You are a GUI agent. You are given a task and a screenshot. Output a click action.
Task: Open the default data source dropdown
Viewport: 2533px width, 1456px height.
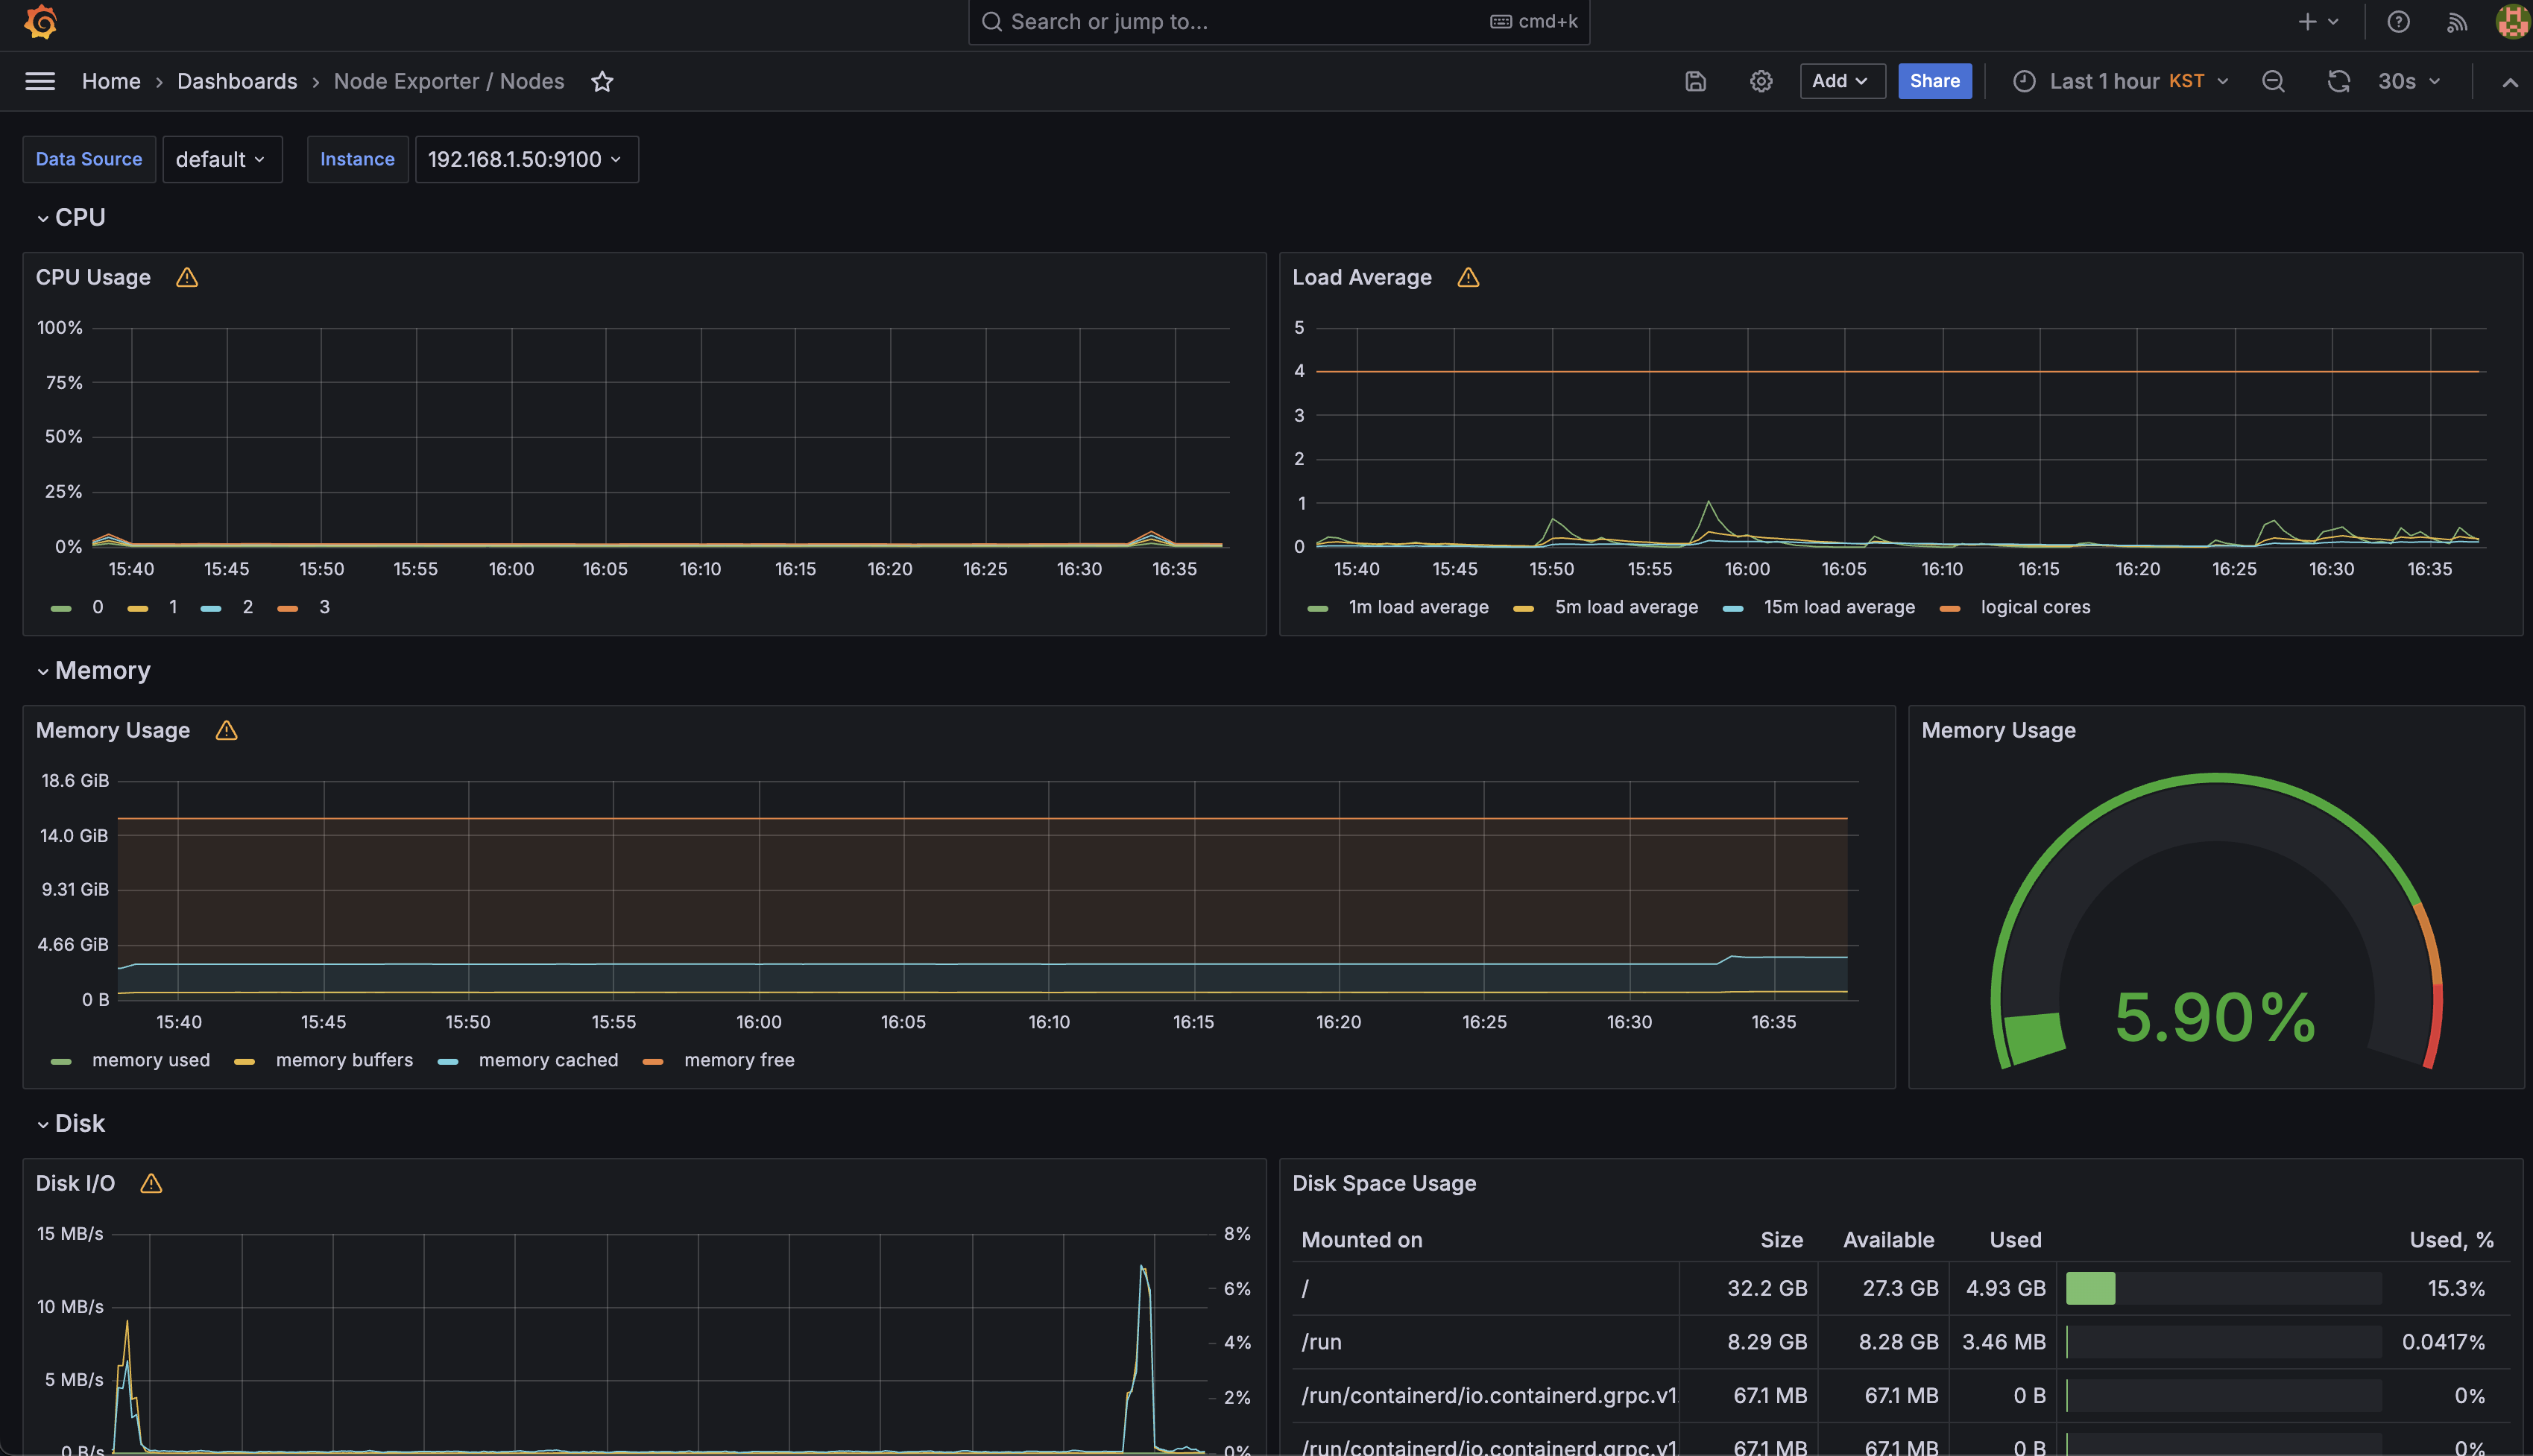click(x=221, y=159)
